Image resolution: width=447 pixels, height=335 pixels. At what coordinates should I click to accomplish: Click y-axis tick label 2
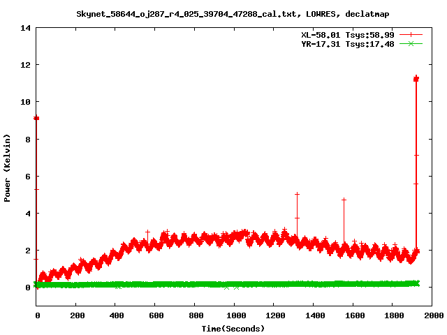click(28, 251)
